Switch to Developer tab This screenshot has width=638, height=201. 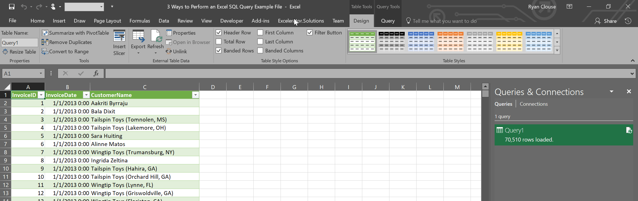232,21
